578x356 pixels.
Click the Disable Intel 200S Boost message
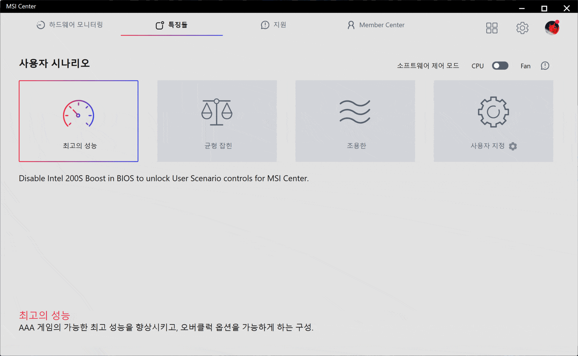164,178
